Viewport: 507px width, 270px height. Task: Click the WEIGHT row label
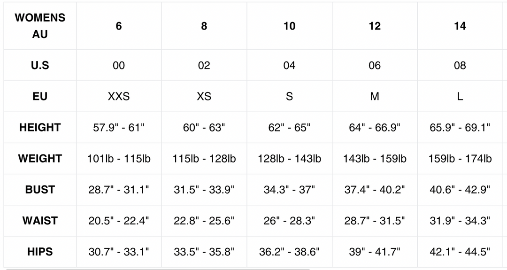pos(40,158)
